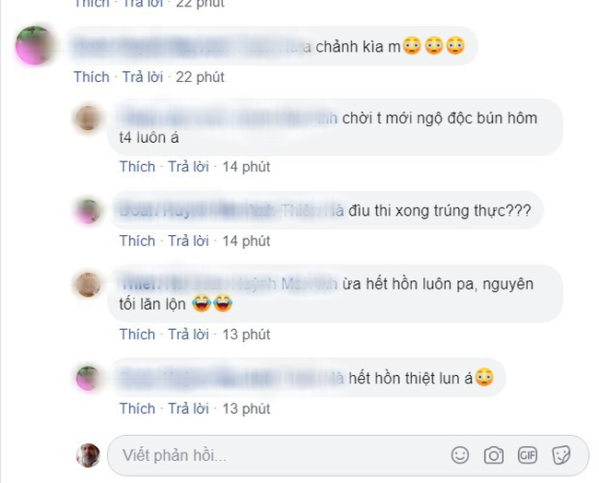Open the GIF picker in reply box
This screenshot has width=599, height=483.
coord(527,455)
